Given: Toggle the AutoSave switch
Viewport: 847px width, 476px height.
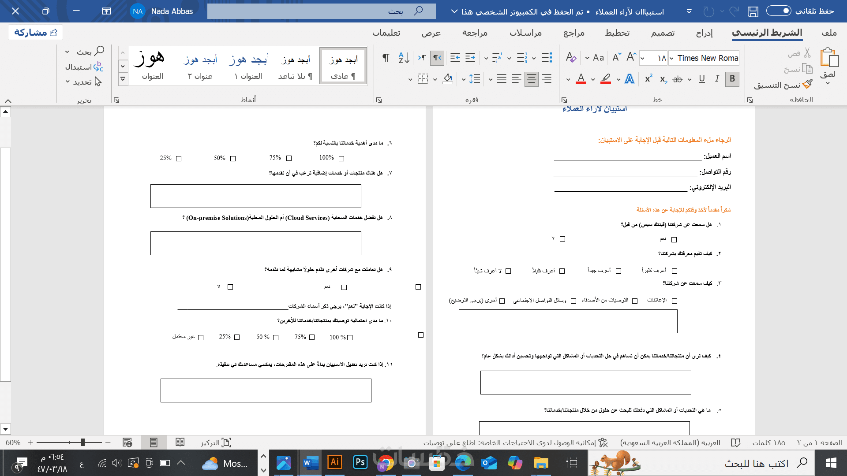Looking at the screenshot, I should 779,11.
